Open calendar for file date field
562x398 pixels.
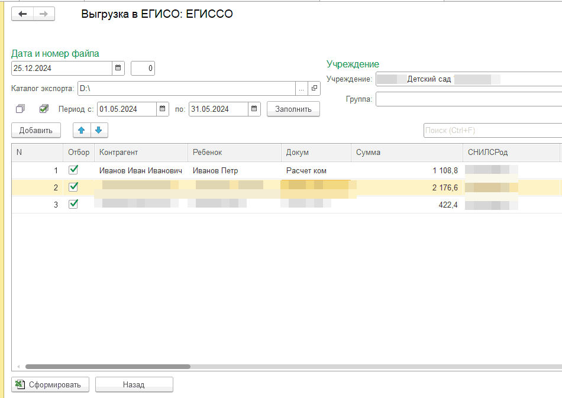[118, 68]
